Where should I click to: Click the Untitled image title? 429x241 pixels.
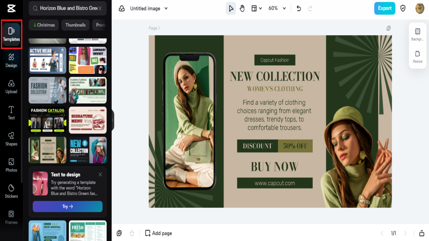click(x=145, y=8)
